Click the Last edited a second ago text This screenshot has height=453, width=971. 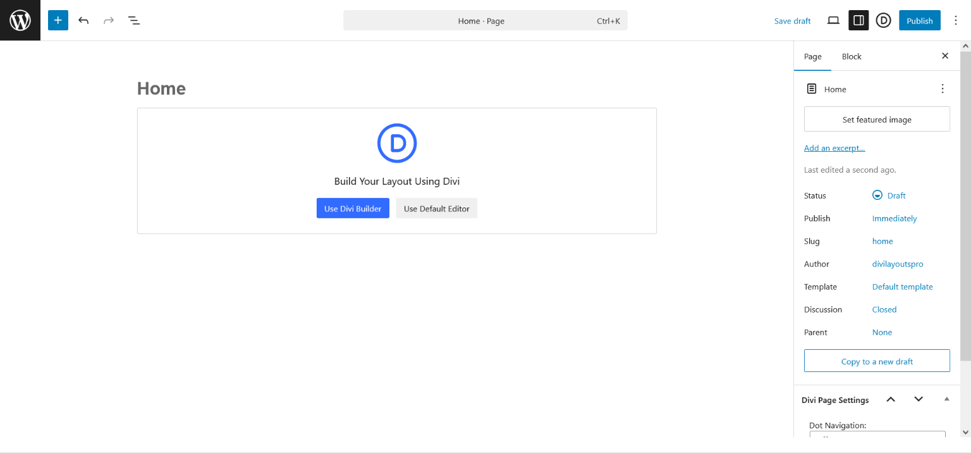click(850, 170)
